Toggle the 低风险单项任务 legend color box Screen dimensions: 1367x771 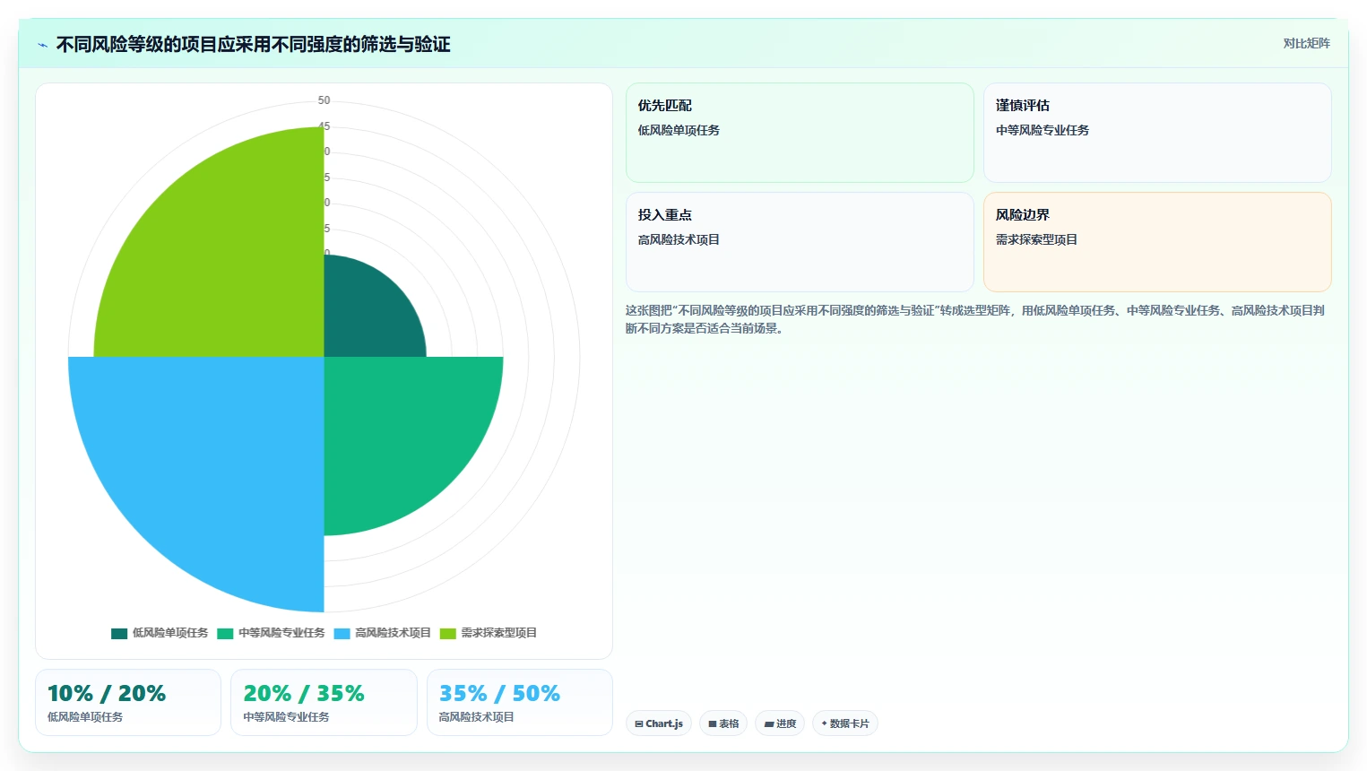point(119,633)
